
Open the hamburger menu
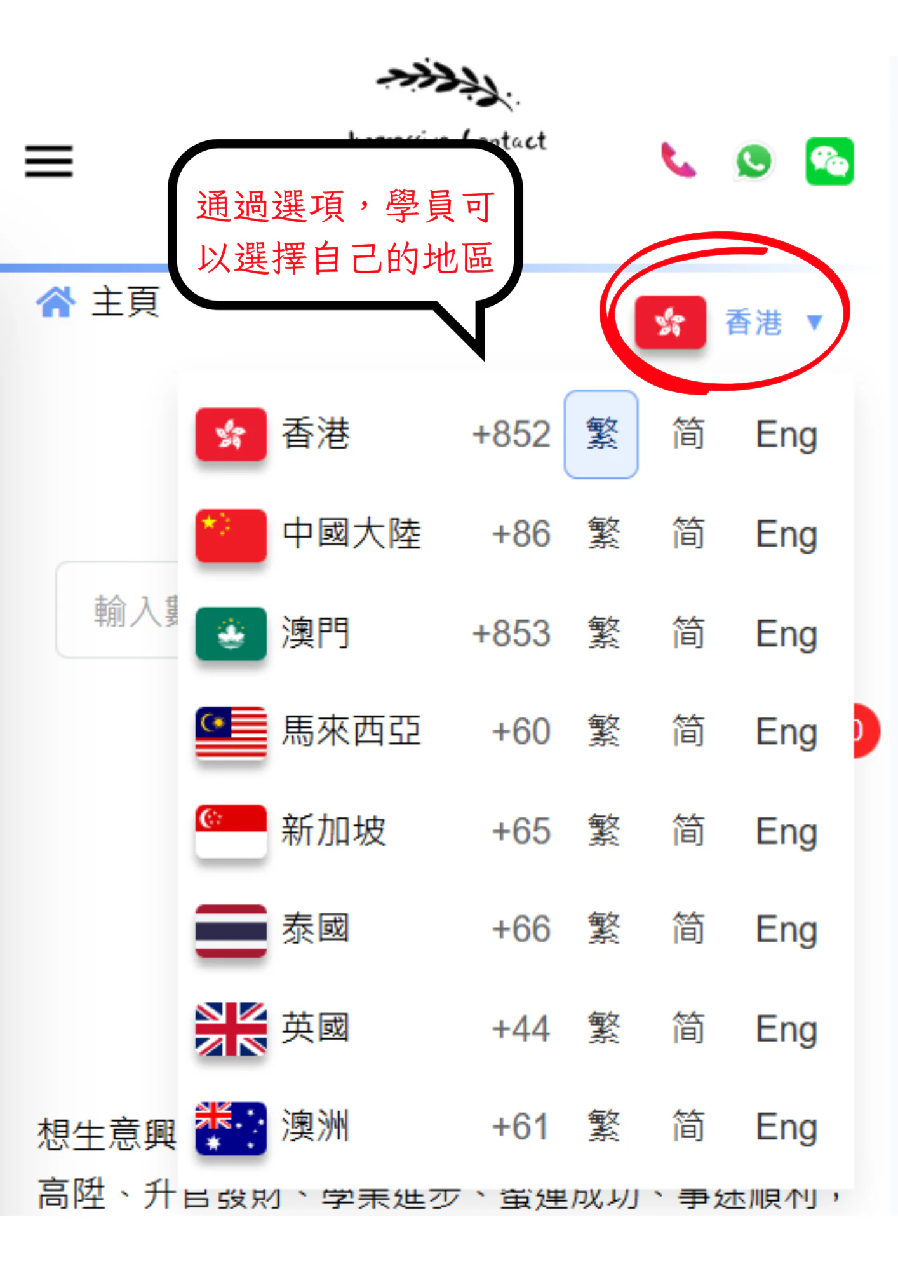point(49,161)
